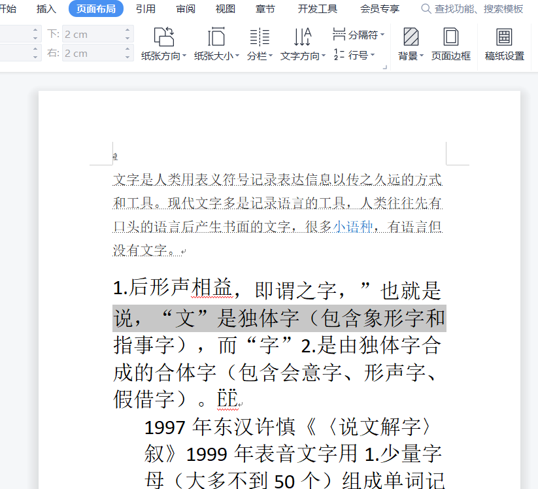
Task: Click the line 叙》1999 年表音文字用
Action: coord(293,454)
